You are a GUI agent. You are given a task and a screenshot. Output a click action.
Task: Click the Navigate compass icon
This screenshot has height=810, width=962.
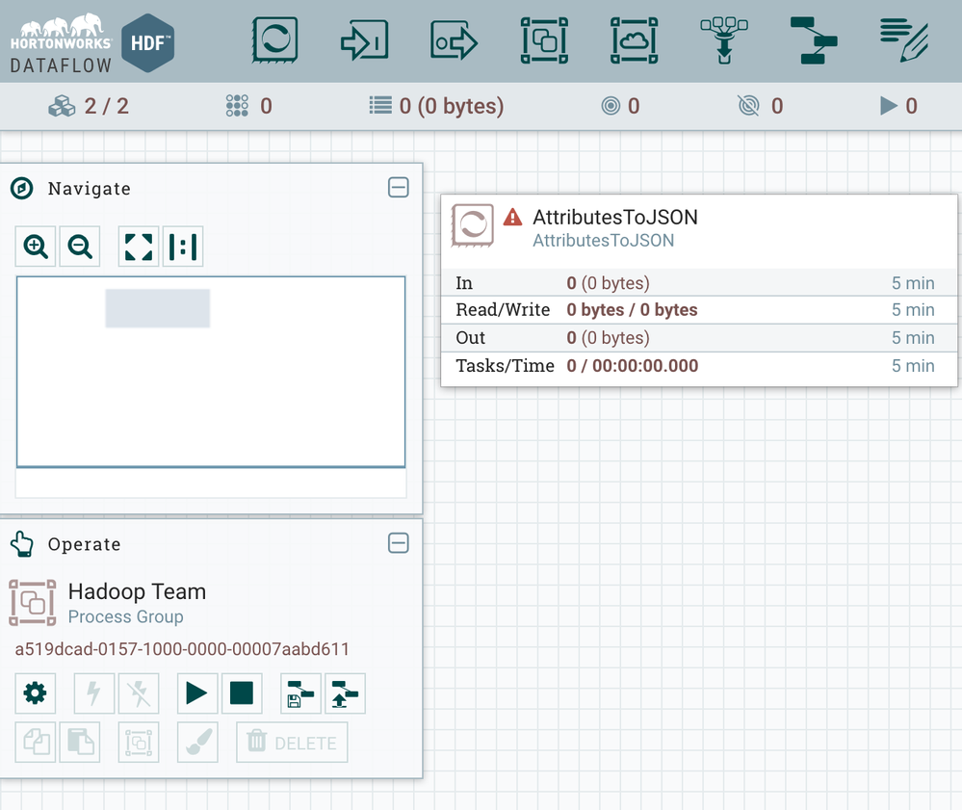pos(22,188)
